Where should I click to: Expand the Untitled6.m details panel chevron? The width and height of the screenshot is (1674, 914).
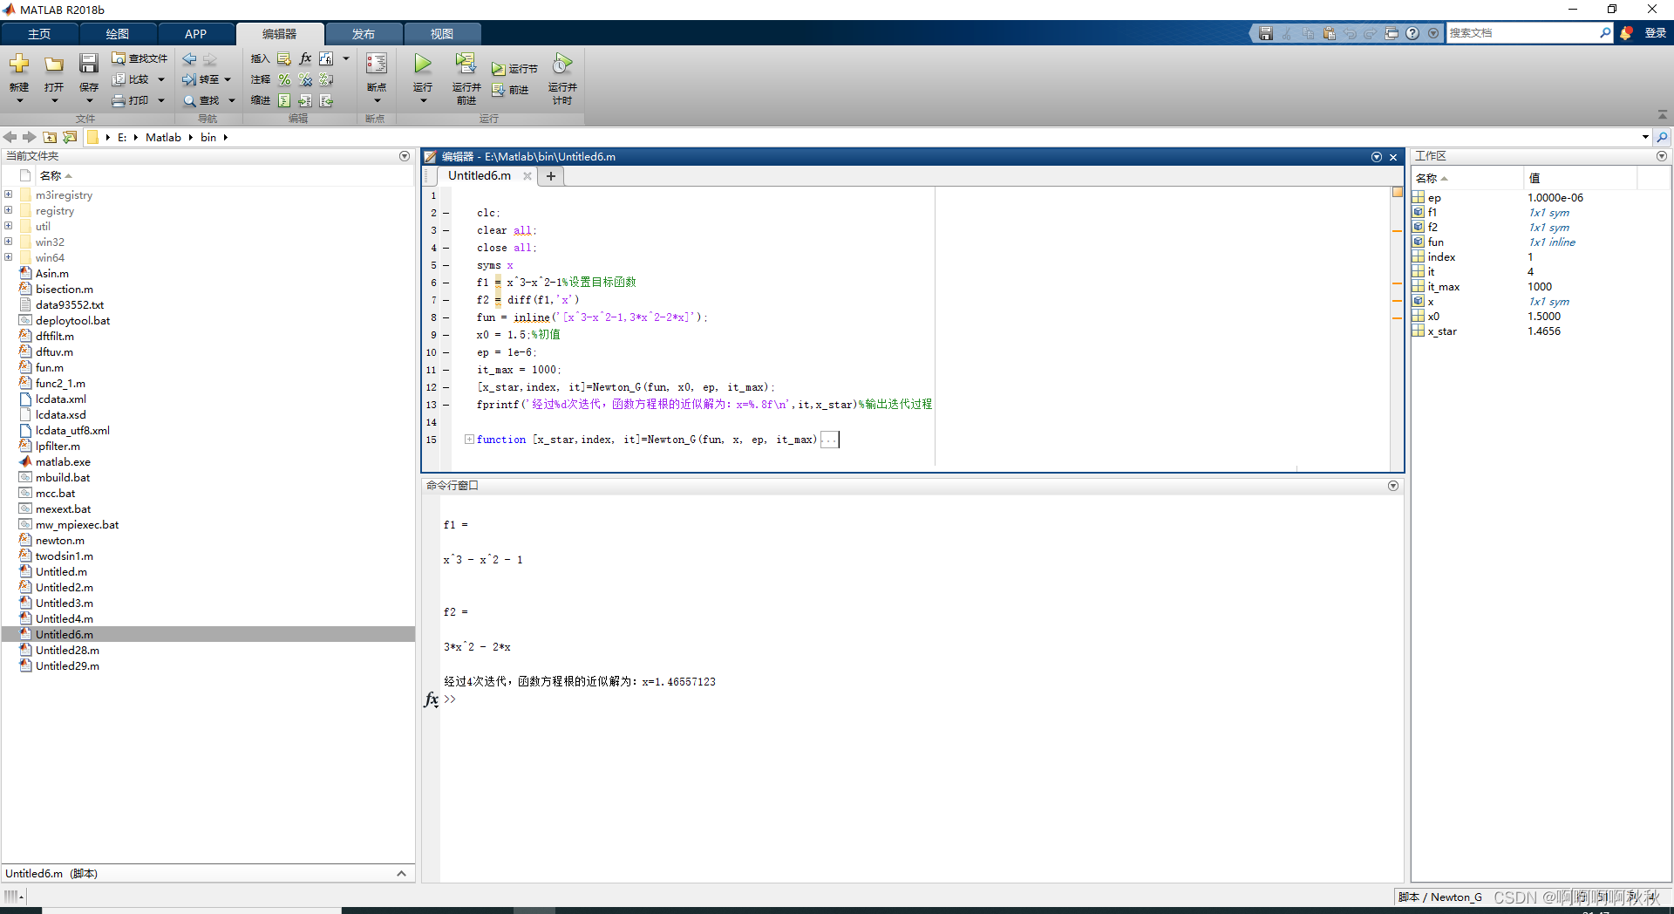(x=401, y=874)
